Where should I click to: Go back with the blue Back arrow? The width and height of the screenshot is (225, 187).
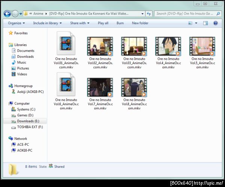[7, 14]
